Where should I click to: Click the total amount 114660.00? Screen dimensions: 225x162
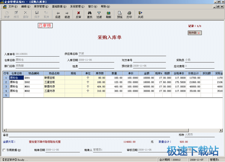click(129, 142)
